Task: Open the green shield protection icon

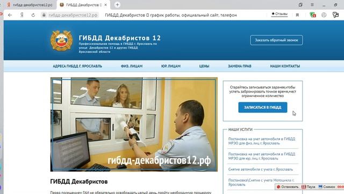Action: point(313,15)
